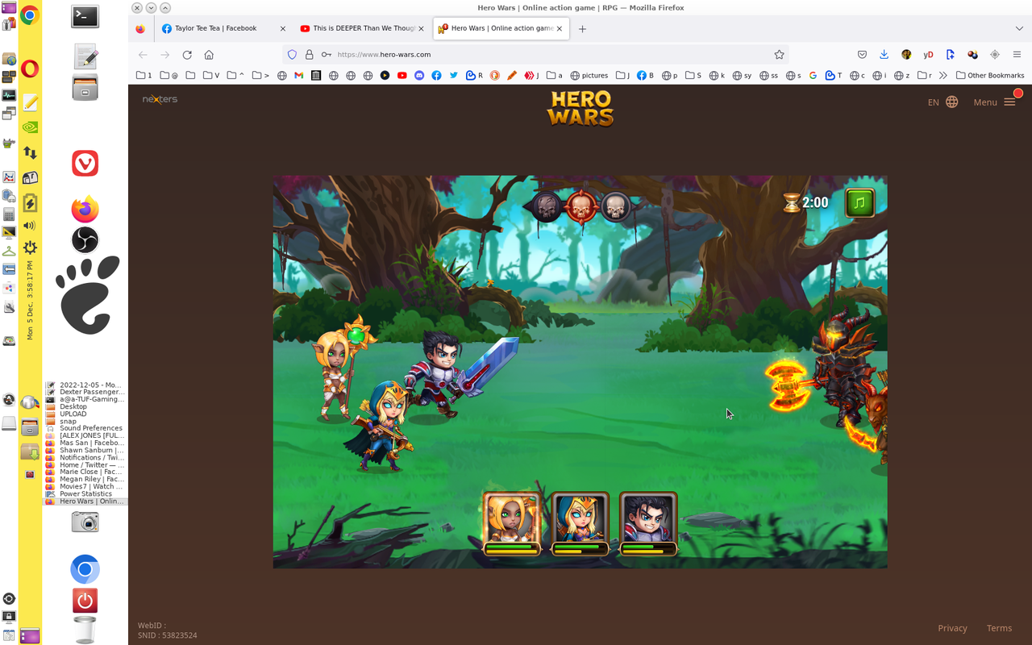Click the yD extension icon
This screenshot has height=645, width=1032.
click(x=928, y=55)
